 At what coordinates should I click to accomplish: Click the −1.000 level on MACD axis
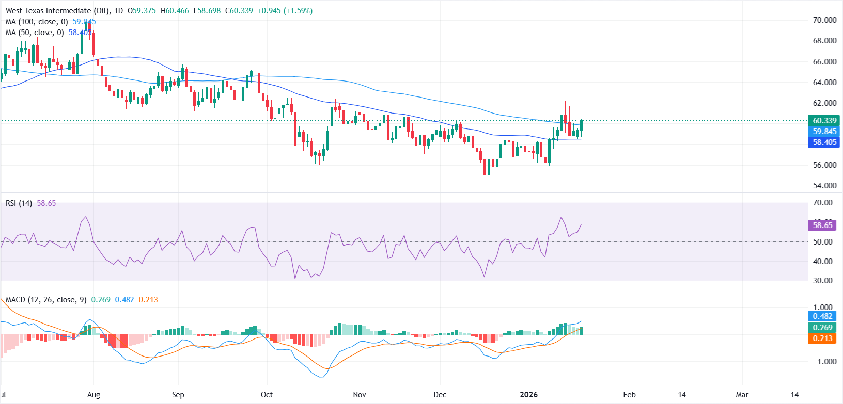click(x=822, y=362)
